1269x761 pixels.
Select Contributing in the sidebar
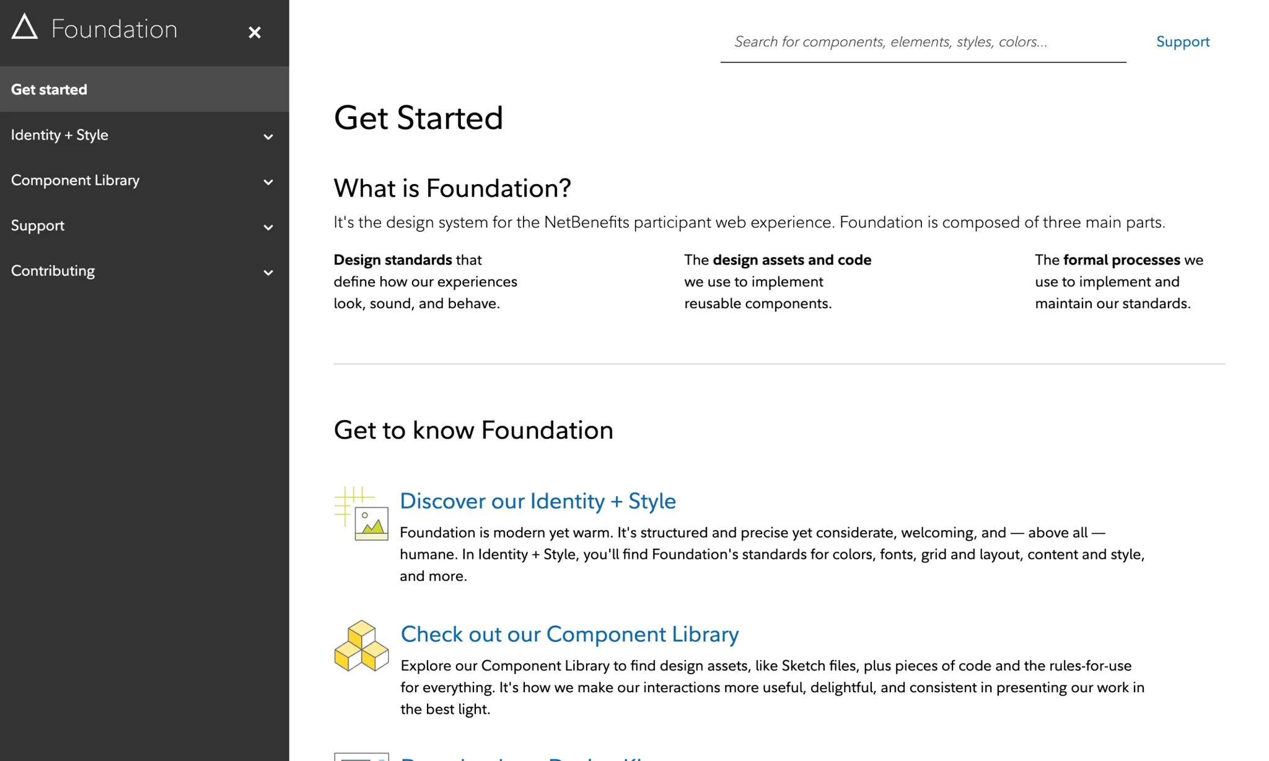pyautogui.click(x=53, y=270)
